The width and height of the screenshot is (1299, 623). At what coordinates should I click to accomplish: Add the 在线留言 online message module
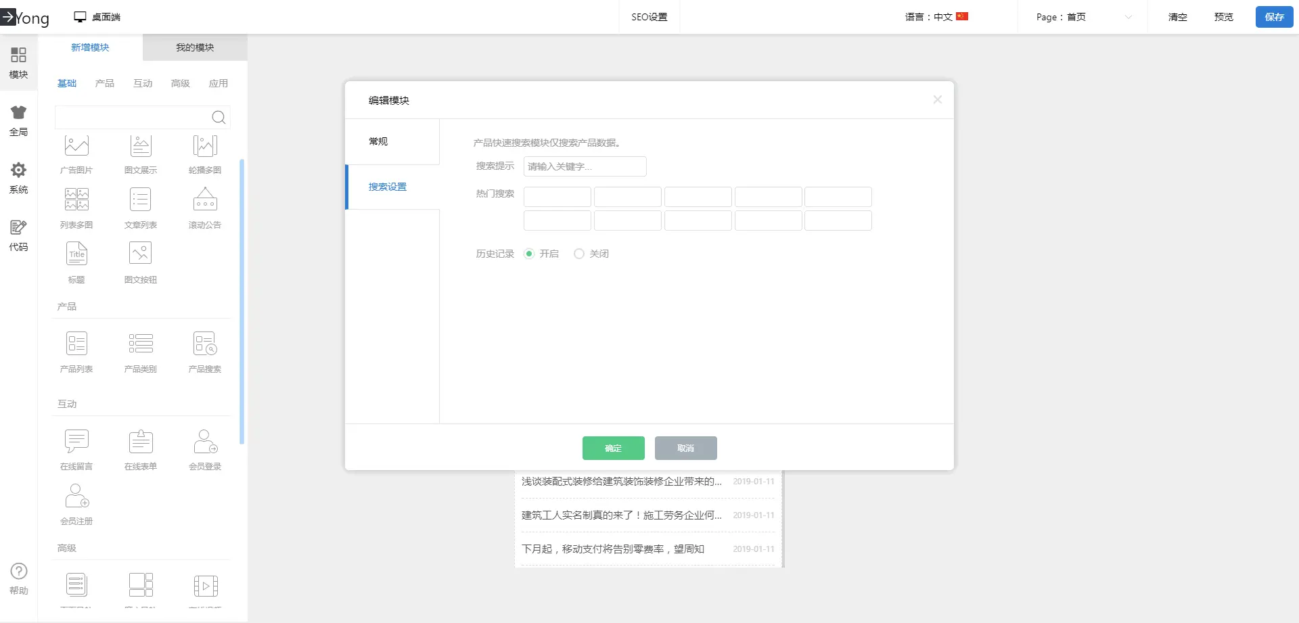point(76,442)
